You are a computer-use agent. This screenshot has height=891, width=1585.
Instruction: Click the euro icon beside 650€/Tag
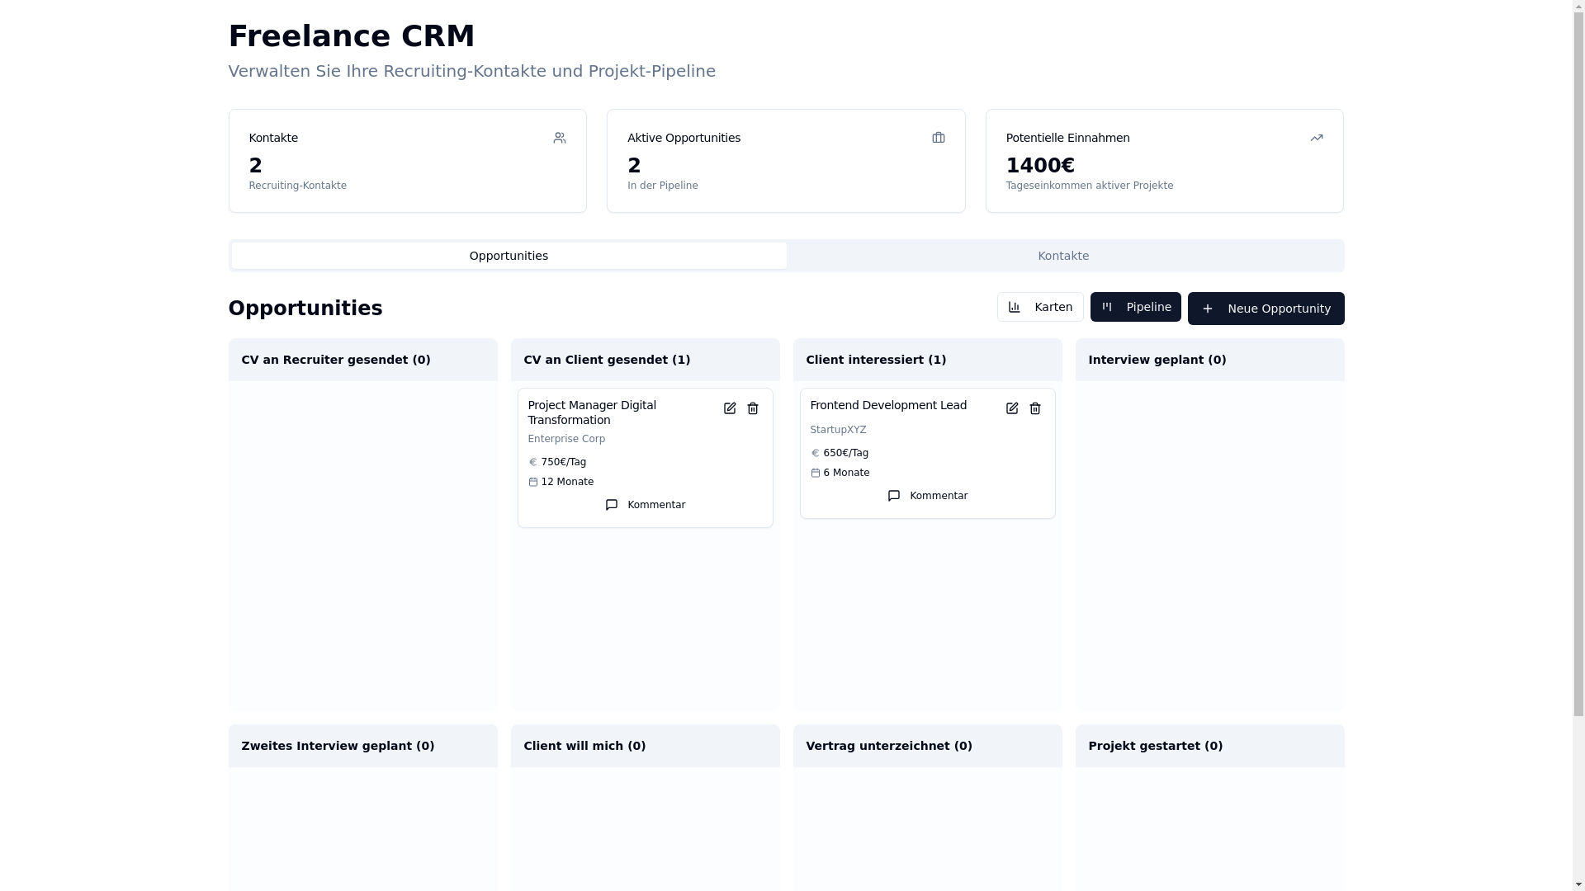pyautogui.click(x=816, y=453)
